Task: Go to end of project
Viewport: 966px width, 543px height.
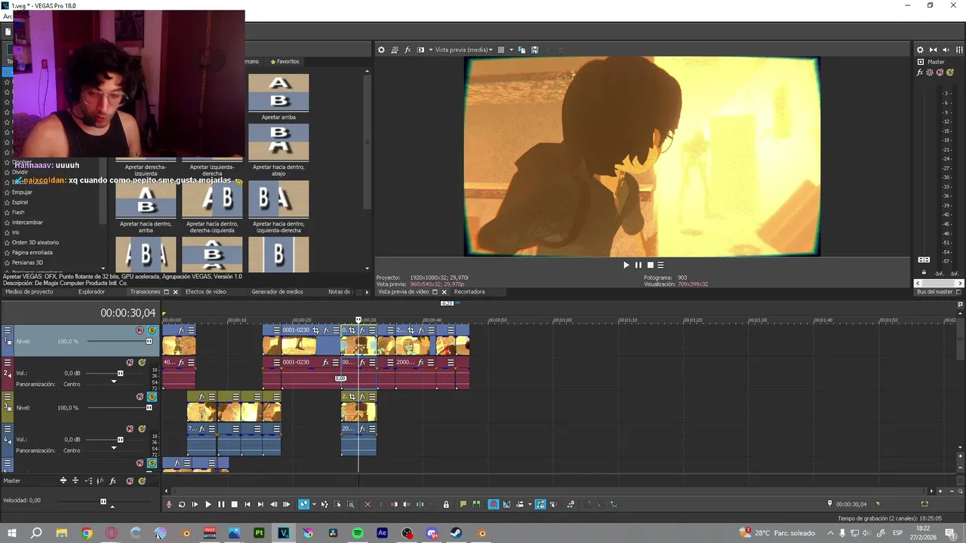Action: coord(260,505)
